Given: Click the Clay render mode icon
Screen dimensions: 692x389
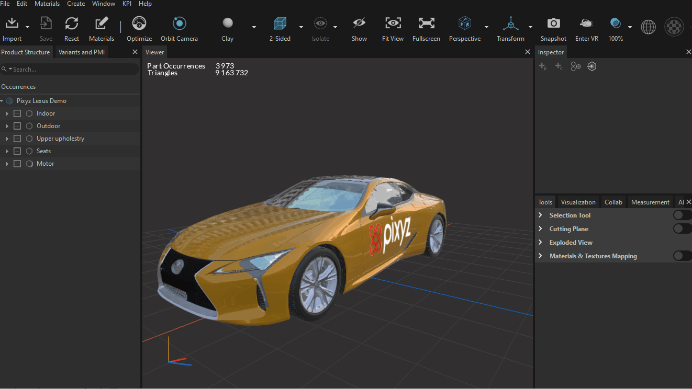Looking at the screenshot, I should [228, 24].
